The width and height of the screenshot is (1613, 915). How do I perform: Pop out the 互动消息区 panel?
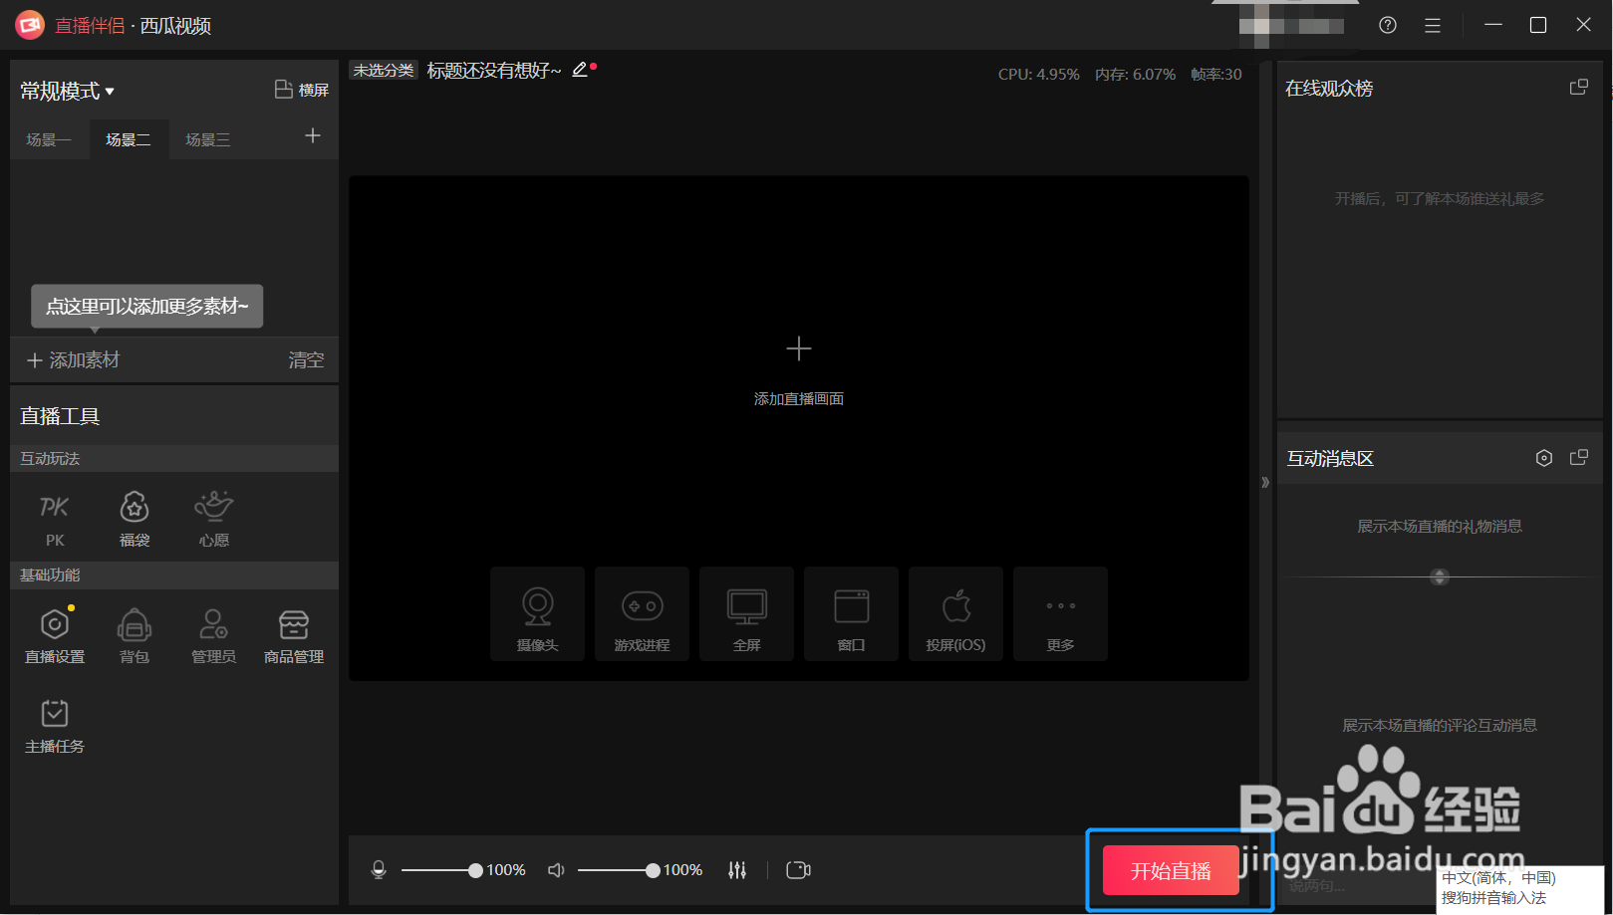1579,458
